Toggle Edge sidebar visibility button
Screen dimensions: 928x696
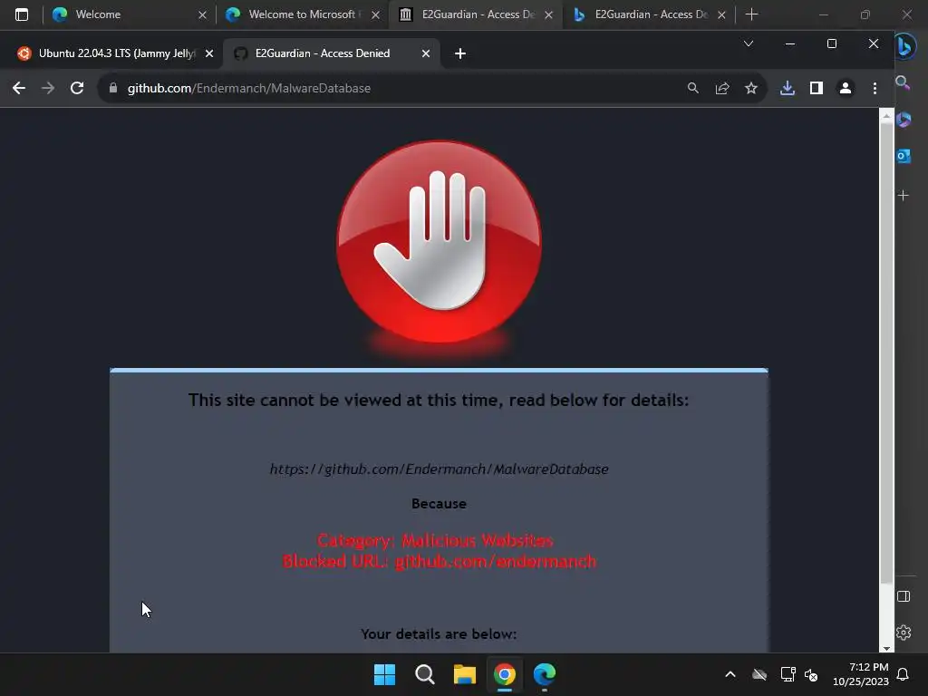pos(904,596)
